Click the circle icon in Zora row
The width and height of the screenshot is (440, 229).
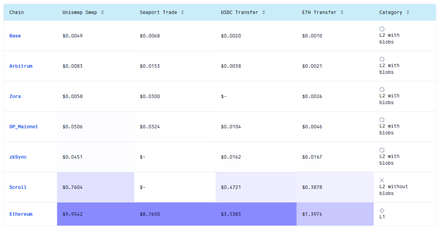click(x=382, y=89)
